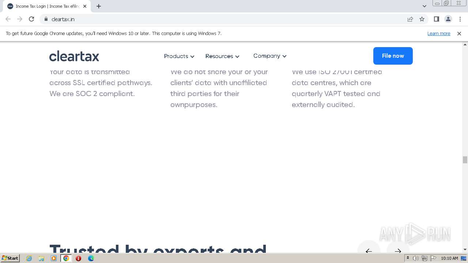Show hidden system tray icons
Image resolution: width=468 pixels, height=263 pixels.
[x=408, y=258]
